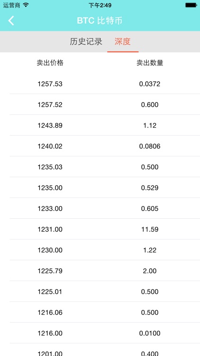Screen dimensions: 200x356
Task: Tap the battery indicator icon
Action: point(191,5)
